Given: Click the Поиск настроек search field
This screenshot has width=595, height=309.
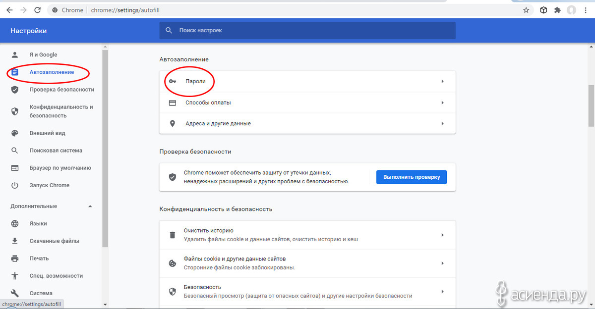Looking at the screenshot, I should pos(307,30).
